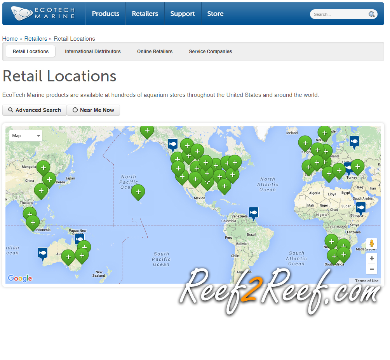Open the Support menu
The image size is (390, 360).
coord(183,14)
